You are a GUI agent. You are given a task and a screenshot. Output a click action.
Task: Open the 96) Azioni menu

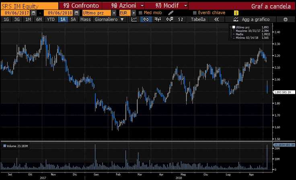(123, 6)
